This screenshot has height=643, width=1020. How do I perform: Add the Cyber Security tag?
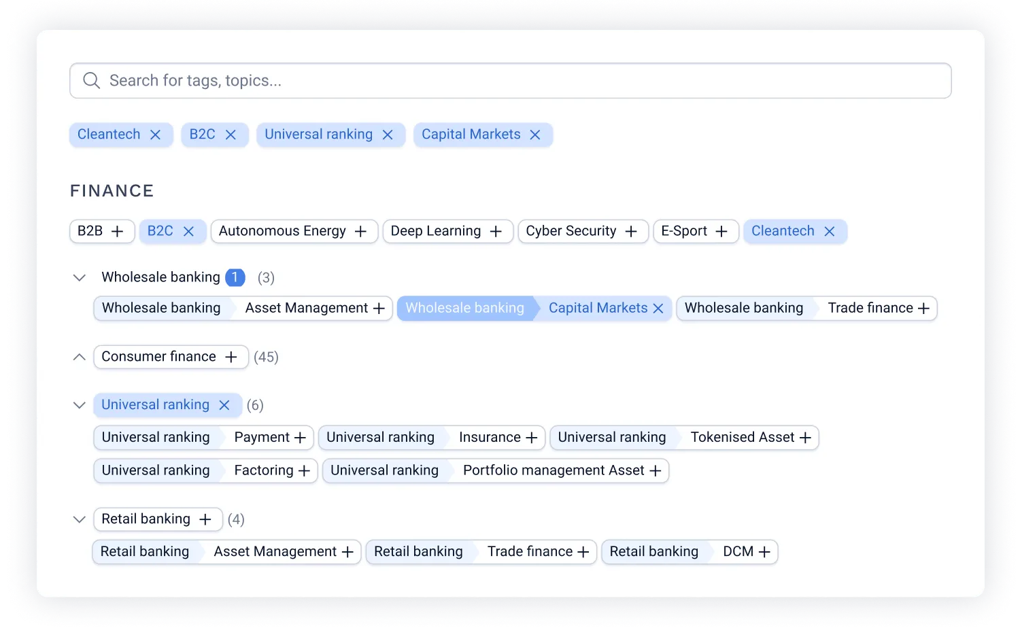[632, 231]
